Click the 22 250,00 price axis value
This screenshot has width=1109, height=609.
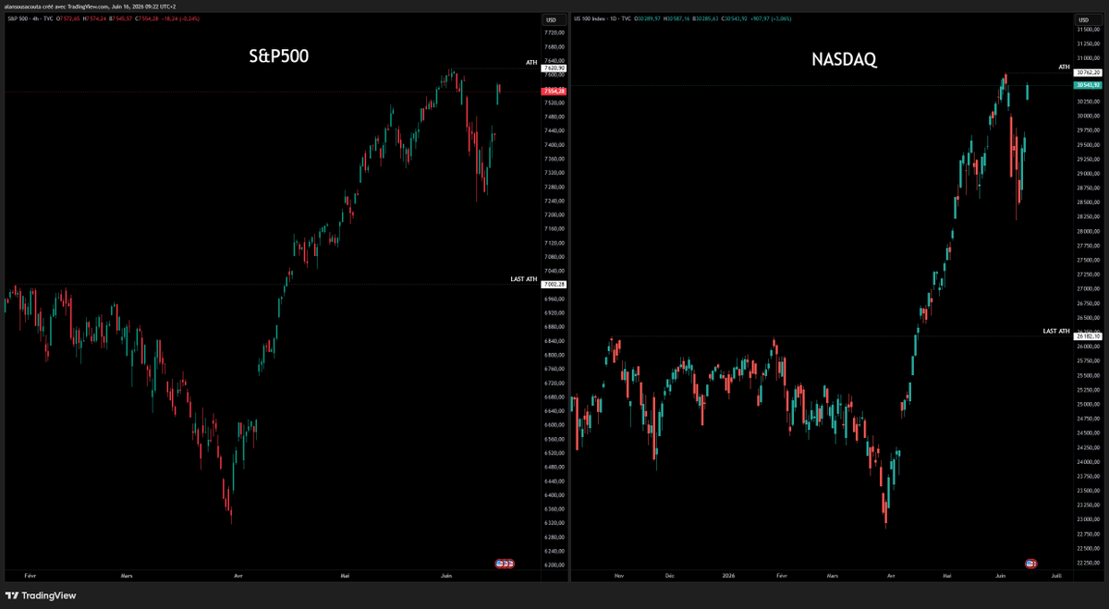1088,562
